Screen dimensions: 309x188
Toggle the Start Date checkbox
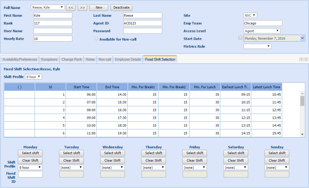241,38
